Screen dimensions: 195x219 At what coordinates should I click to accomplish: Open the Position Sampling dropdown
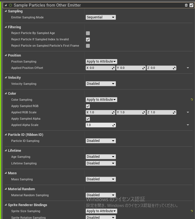[101, 61]
